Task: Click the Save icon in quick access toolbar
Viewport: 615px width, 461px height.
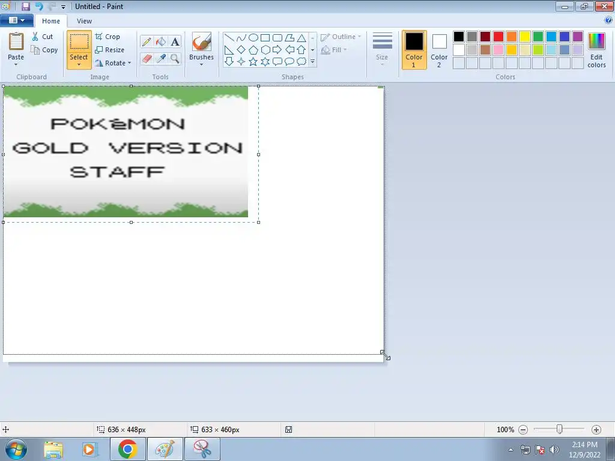Action: tap(25, 6)
